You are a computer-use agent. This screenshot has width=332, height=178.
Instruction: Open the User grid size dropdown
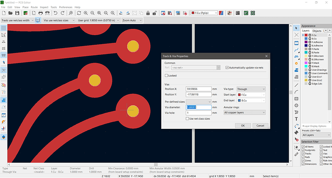coord(99,20)
